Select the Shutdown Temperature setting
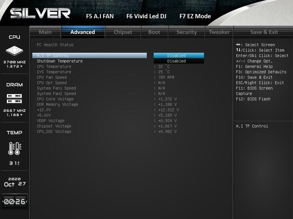The width and height of the screenshot is (293, 219). click(60, 61)
